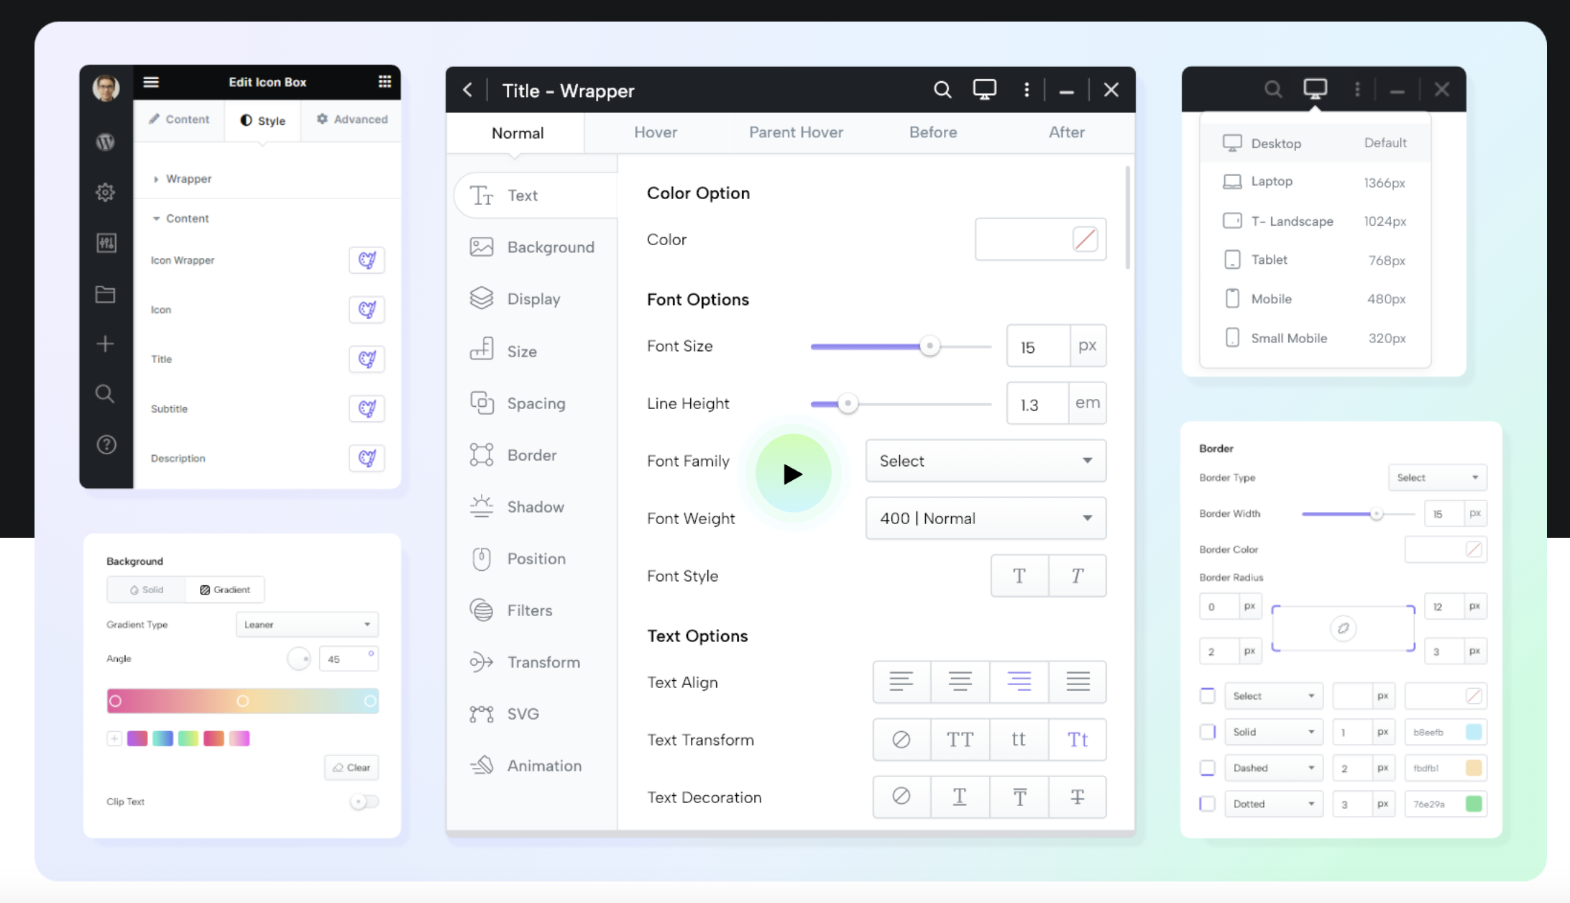Viewport: 1570px width, 903px height.
Task: Click the Clear button in Background panel
Action: point(352,767)
